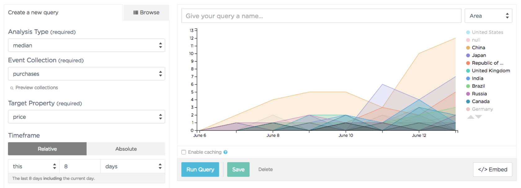The width and height of the screenshot is (521, 188).
Task: Click the Delete link
Action: [265, 169]
